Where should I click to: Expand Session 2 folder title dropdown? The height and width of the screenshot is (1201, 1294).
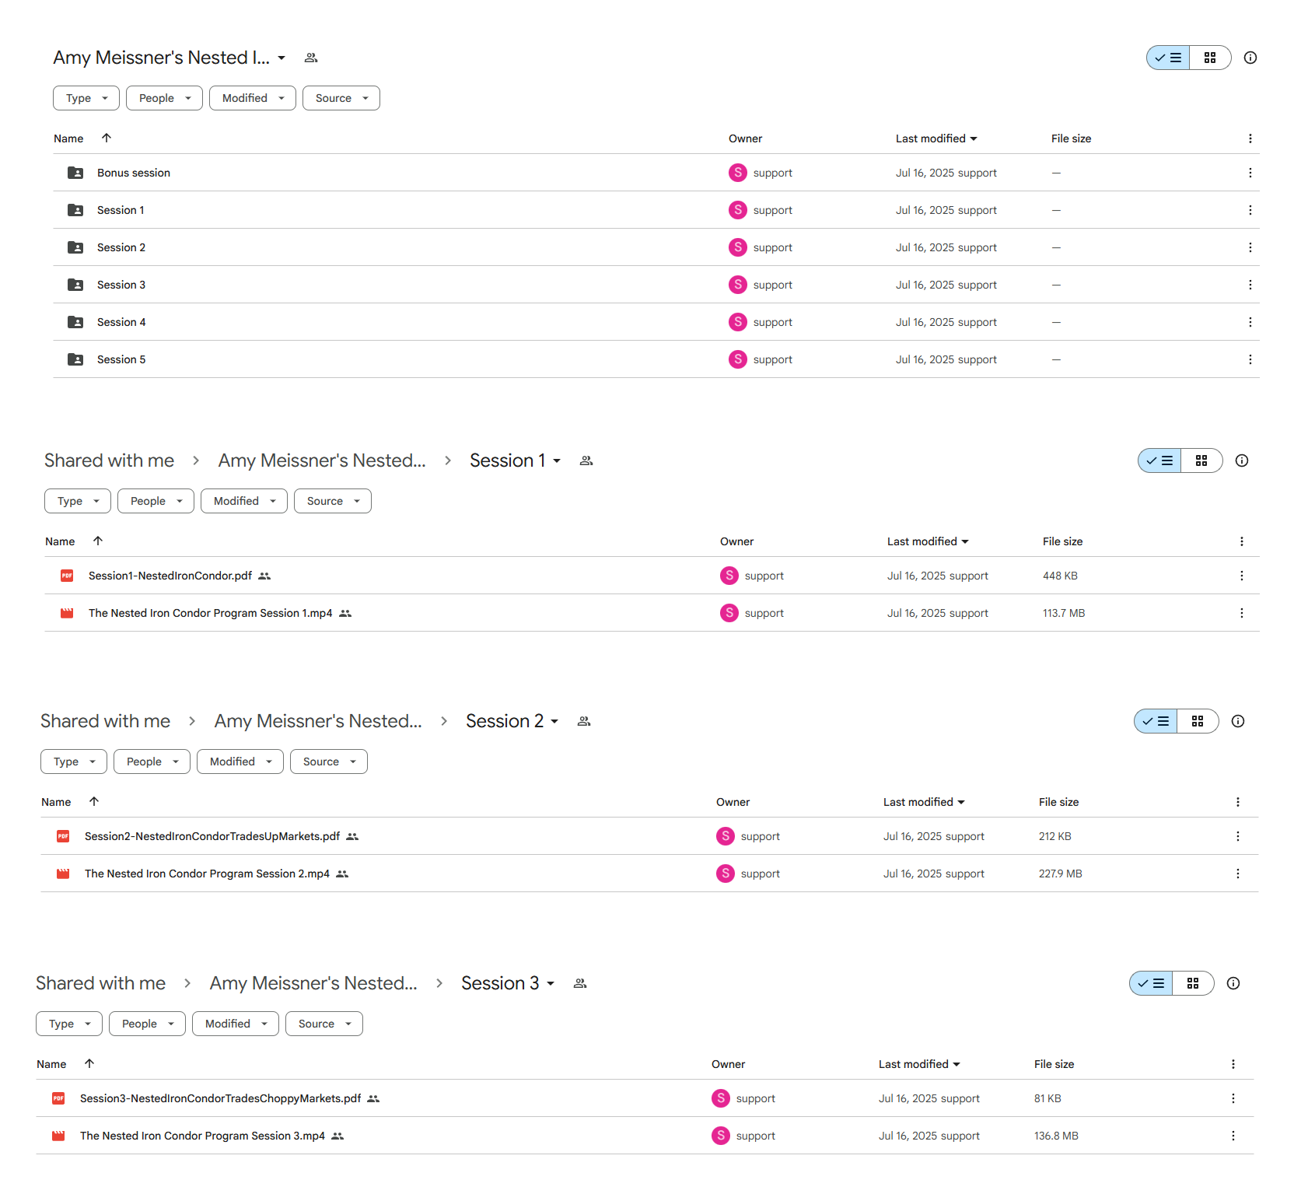554,721
